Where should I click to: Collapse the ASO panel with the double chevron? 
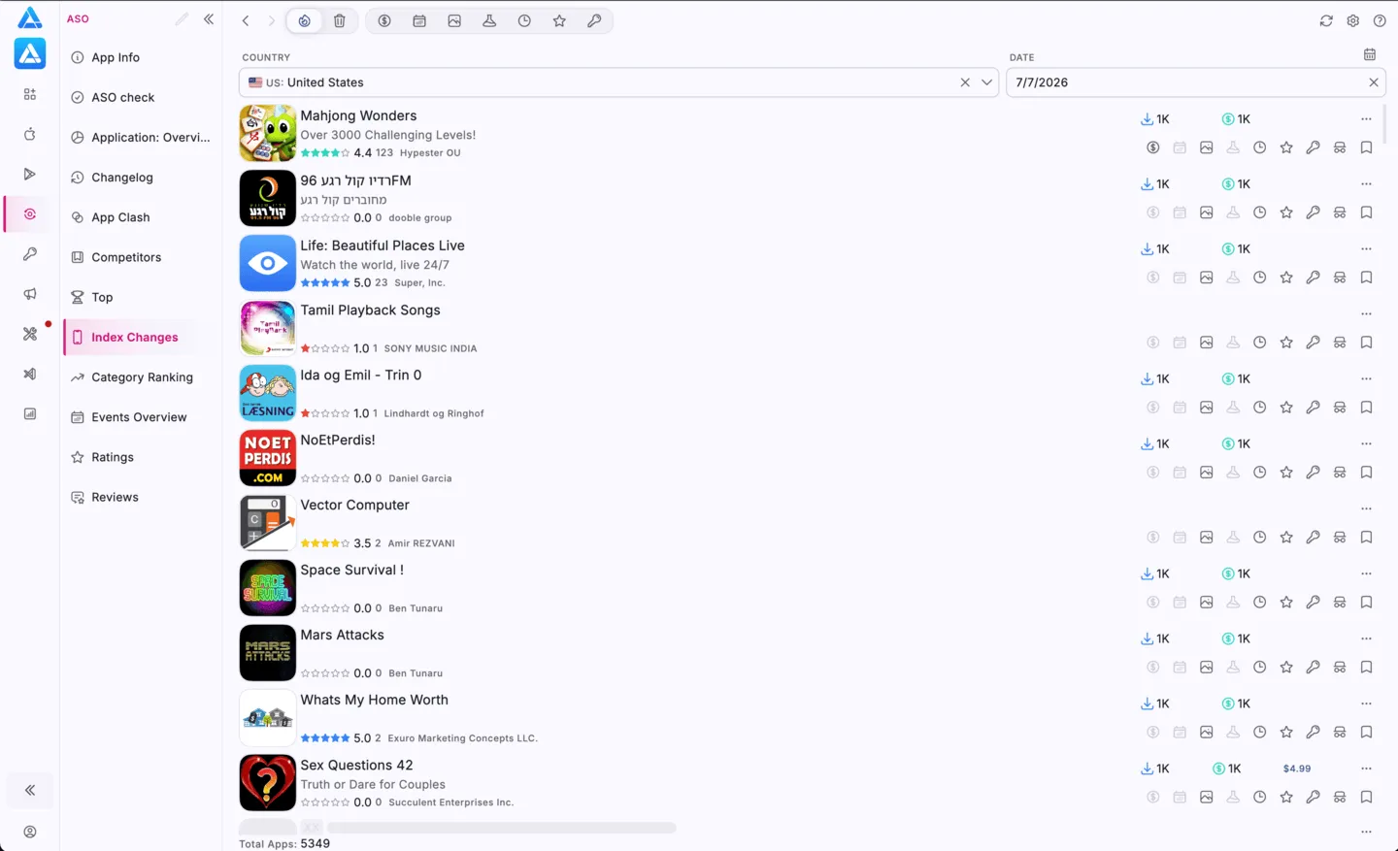point(209,18)
